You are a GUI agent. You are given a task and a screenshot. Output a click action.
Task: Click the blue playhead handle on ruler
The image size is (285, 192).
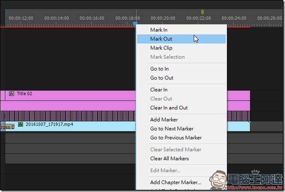[135, 24]
